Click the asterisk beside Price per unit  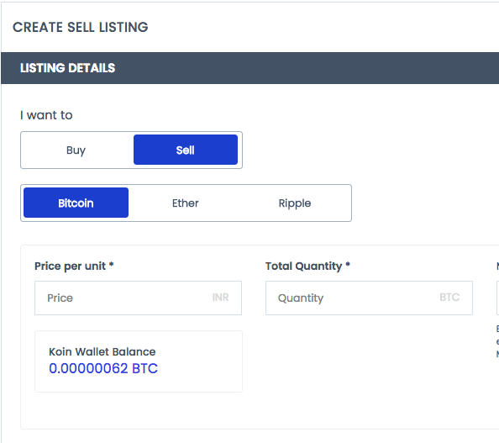(112, 264)
